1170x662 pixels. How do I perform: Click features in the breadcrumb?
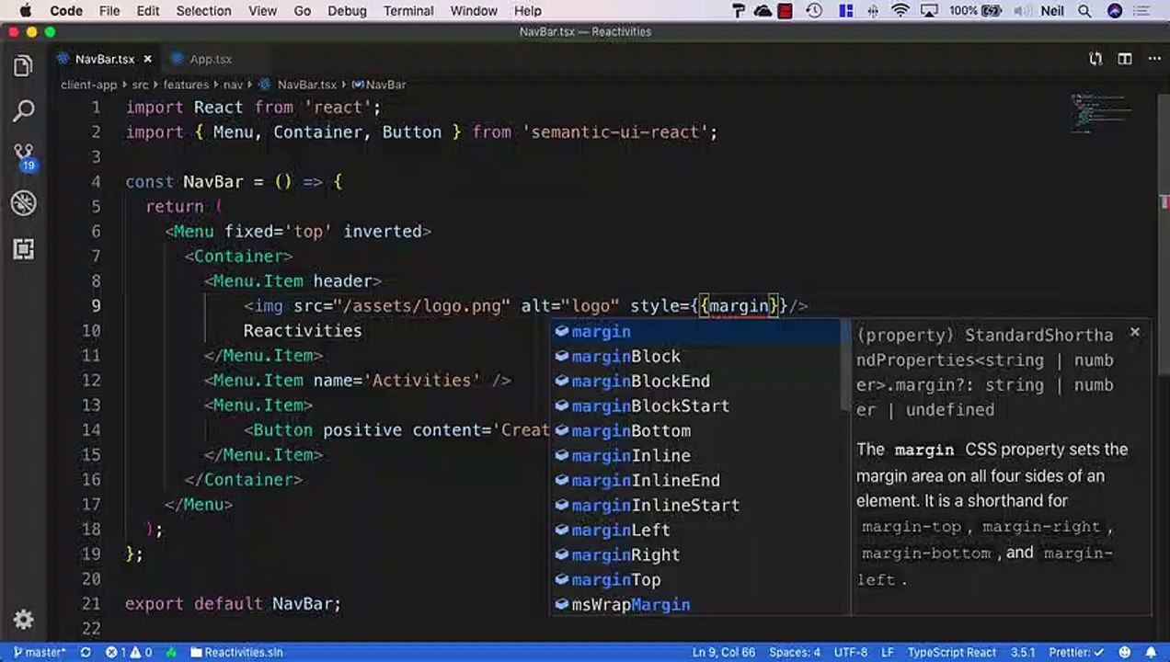coord(186,85)
